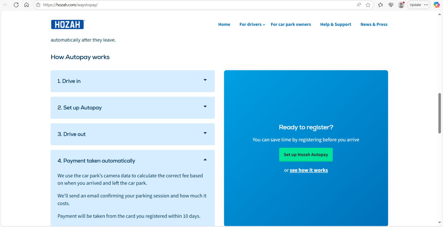Expand the '3. Drive out' section
The width and height of the screenshot is (443, 227).
(x=133, y=134)
